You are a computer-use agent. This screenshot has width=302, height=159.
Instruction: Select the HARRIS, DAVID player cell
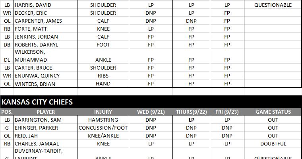(x=45, y=5)
